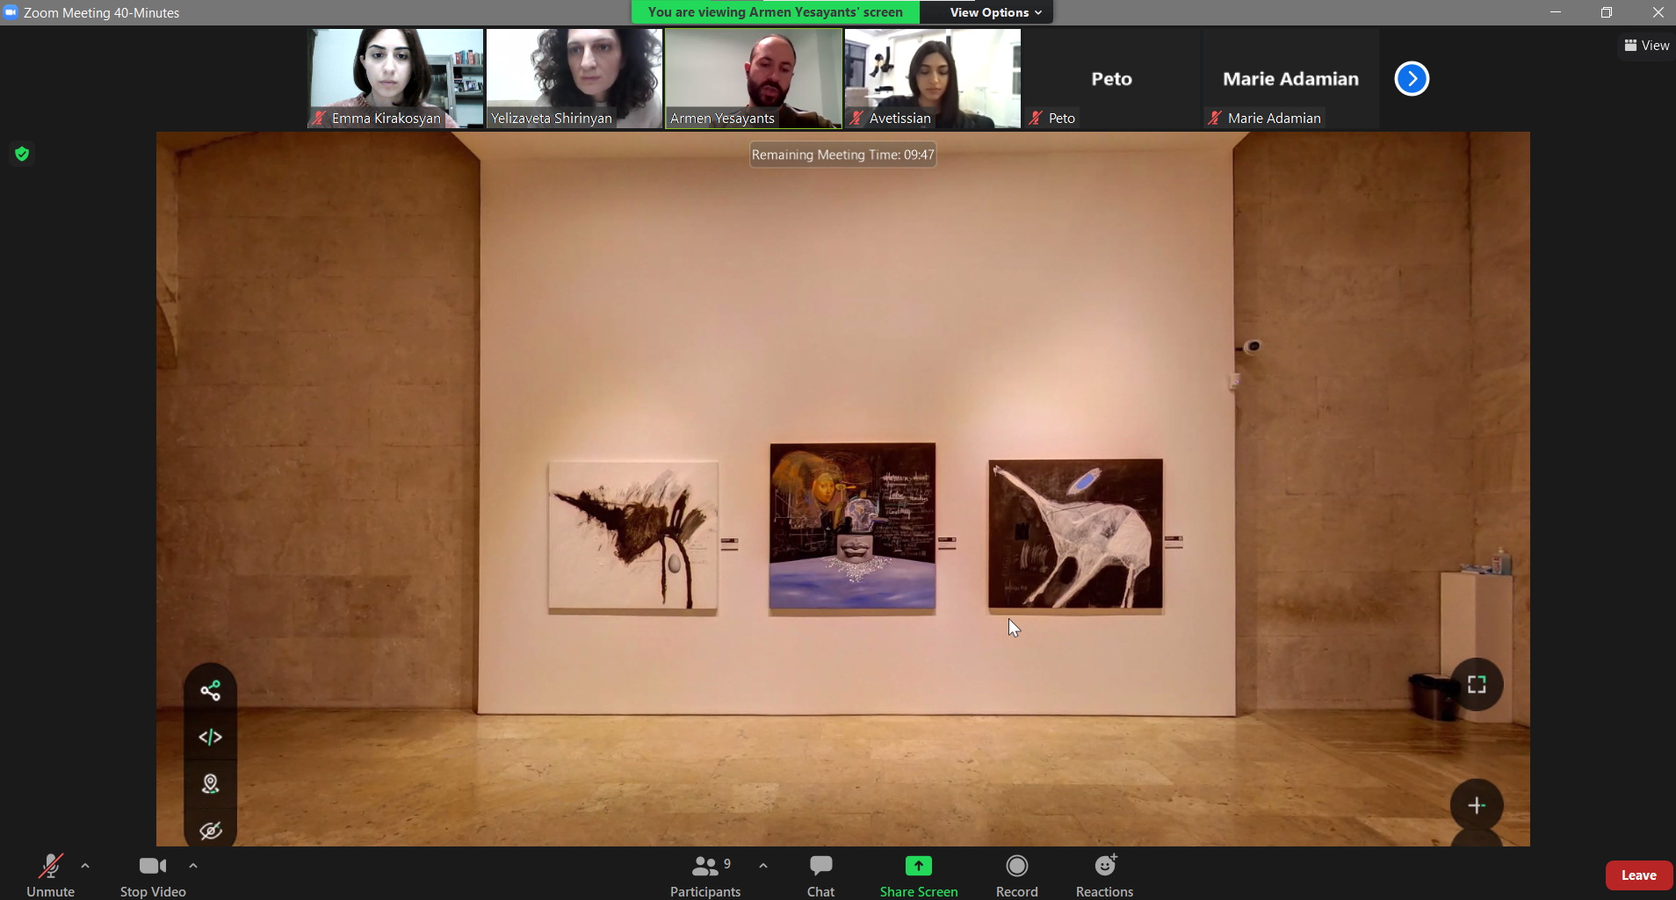The image size is (1676, 900).
Task: Select Emma Kirakosyan's video thumbnail
Action: (x=395, y=79)
